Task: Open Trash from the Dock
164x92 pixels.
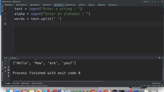Action: (154, 91)
